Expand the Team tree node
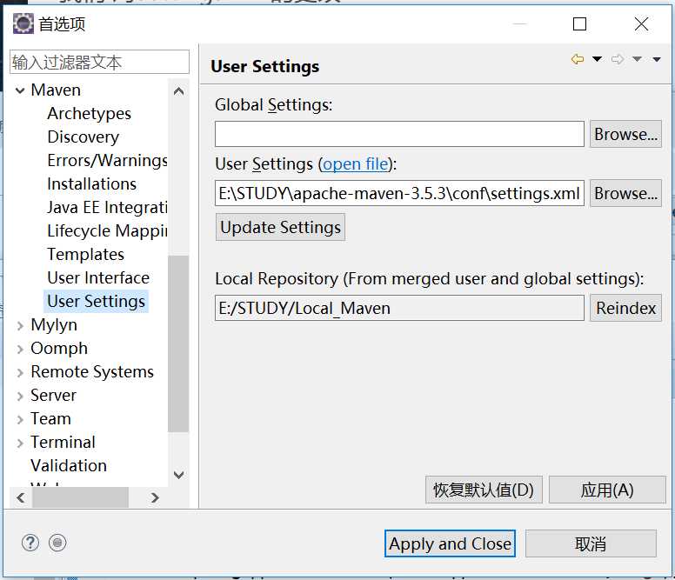 tap(20, 419)
